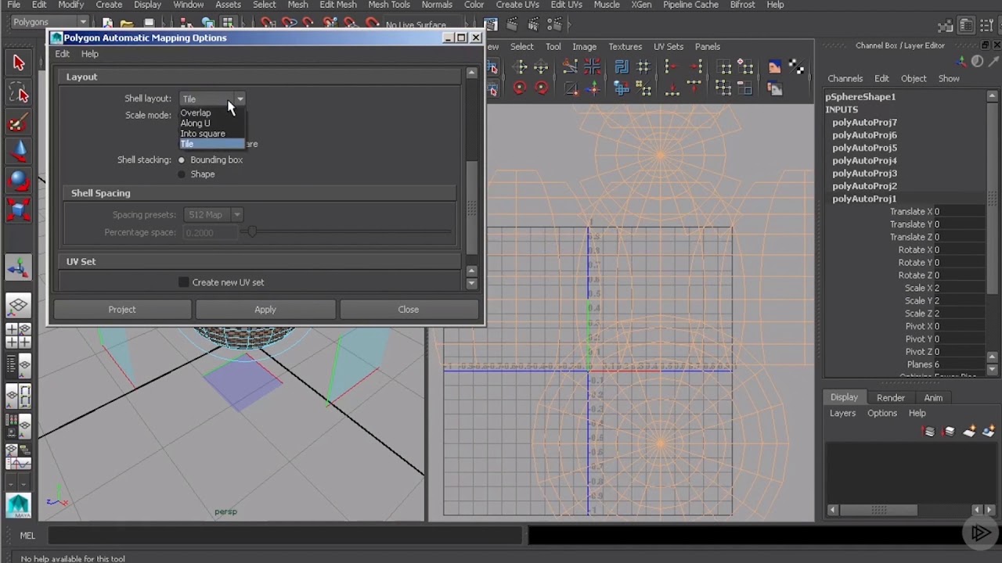Click the Planes value field
The height and width of the screenshot is (563, 1002).
coord(958,364)
